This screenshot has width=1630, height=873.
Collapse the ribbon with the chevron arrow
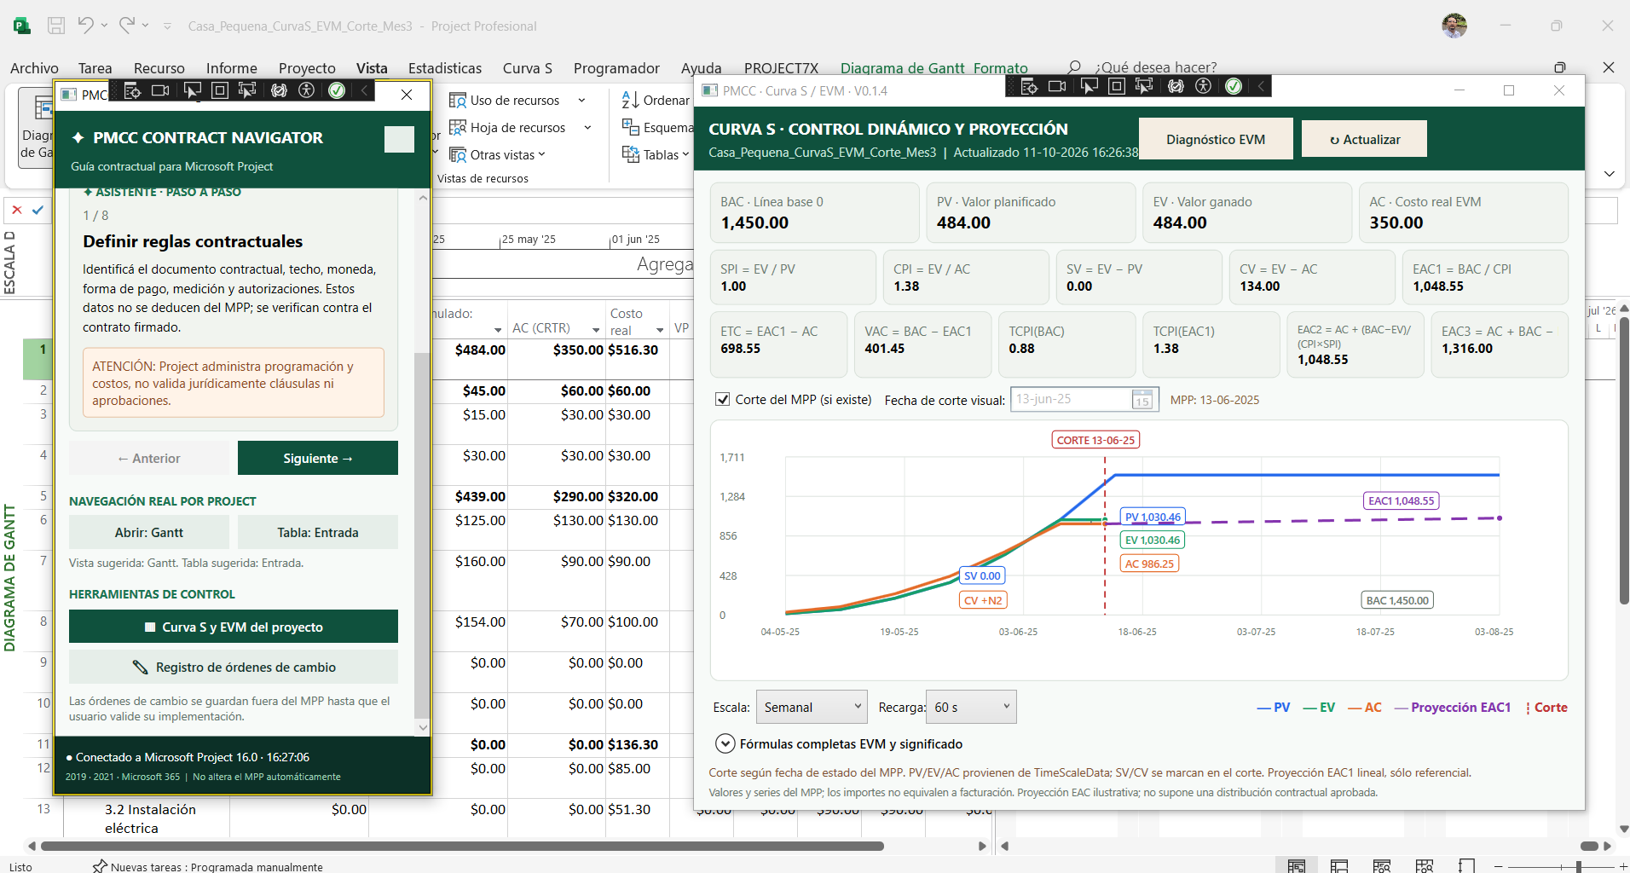[1610, 174]
